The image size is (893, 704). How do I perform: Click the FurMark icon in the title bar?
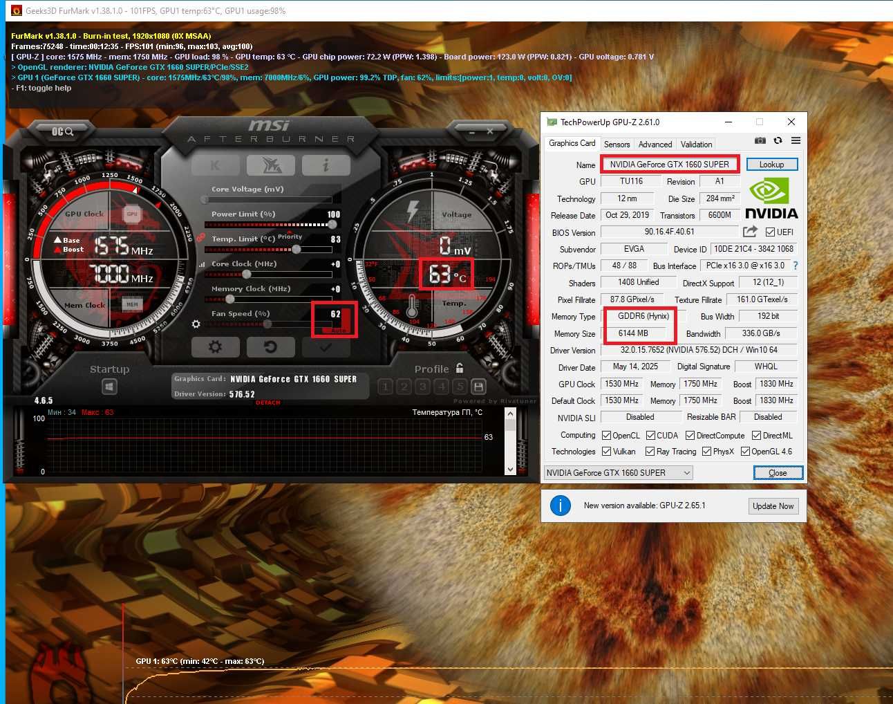17,10
